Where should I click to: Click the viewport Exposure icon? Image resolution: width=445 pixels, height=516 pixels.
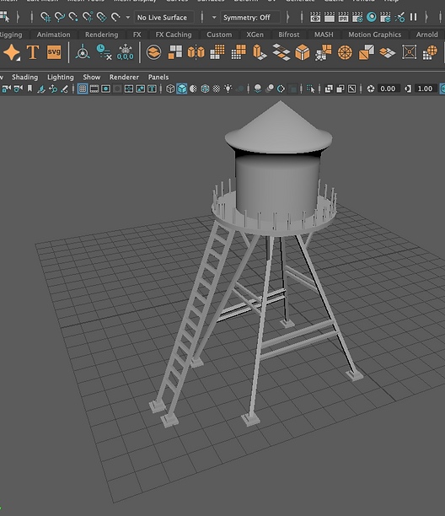[x=371, y=89]
